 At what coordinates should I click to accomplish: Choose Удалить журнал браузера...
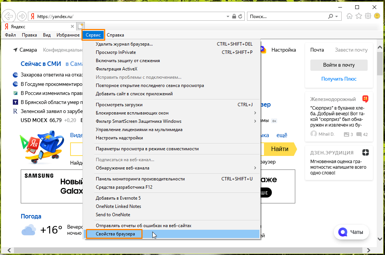172,44
